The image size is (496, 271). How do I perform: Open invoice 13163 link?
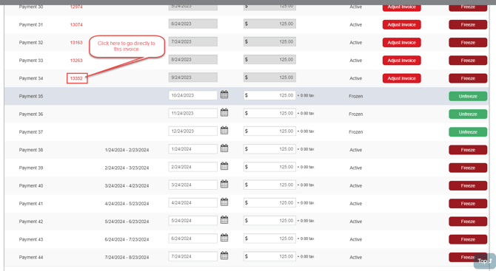(76, 43)
